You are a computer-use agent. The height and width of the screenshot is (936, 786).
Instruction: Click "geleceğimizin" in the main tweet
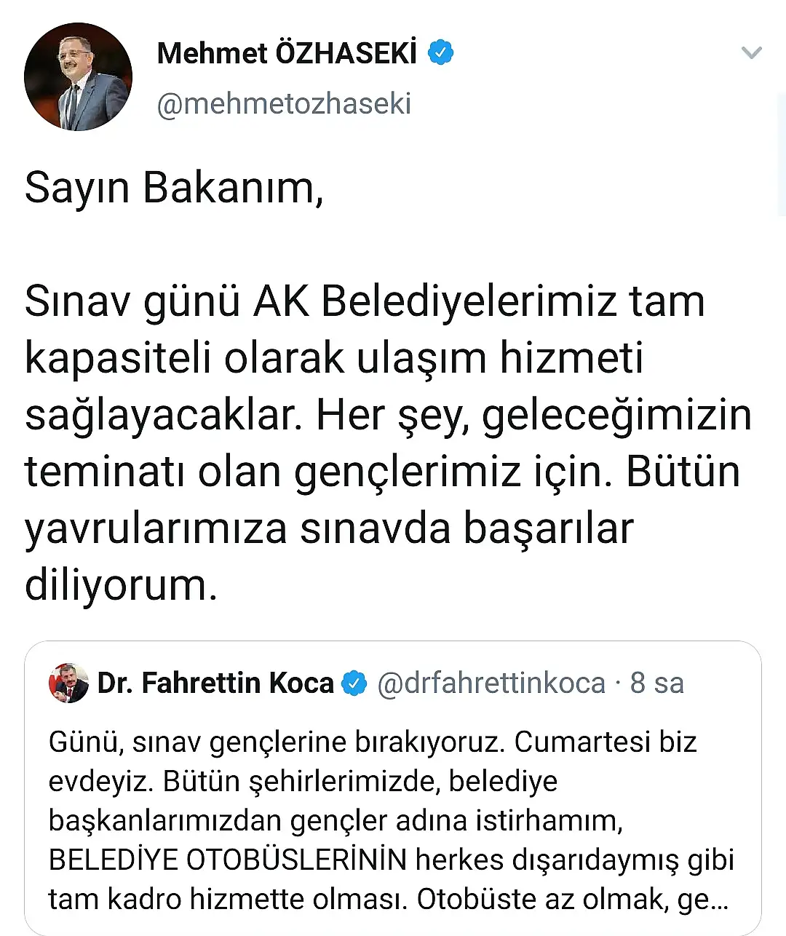coord(616,415)
